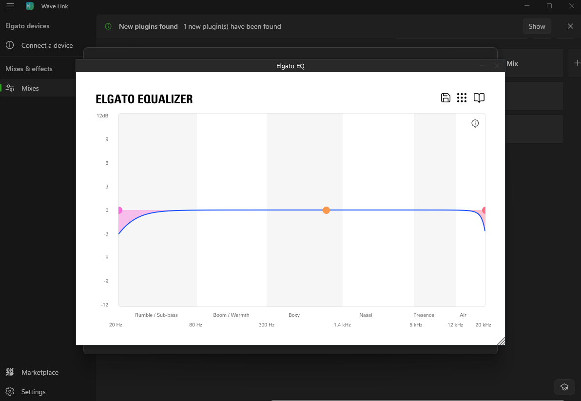Dismiss the New plugins found notification

(570, 26)
